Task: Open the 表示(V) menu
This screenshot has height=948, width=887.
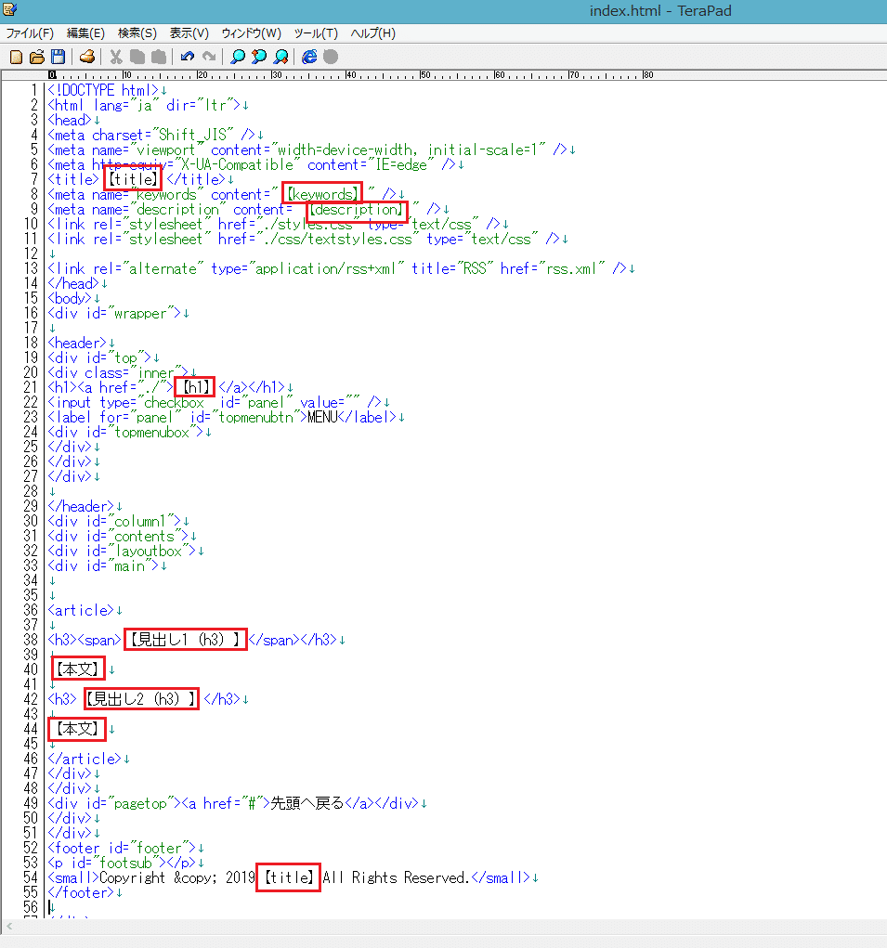Action: tap(189, 33)
